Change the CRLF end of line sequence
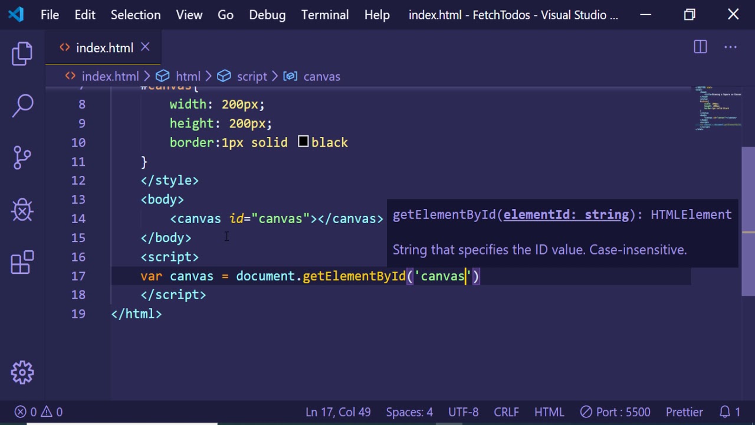755x425 pixels. (x=506, y=412)
